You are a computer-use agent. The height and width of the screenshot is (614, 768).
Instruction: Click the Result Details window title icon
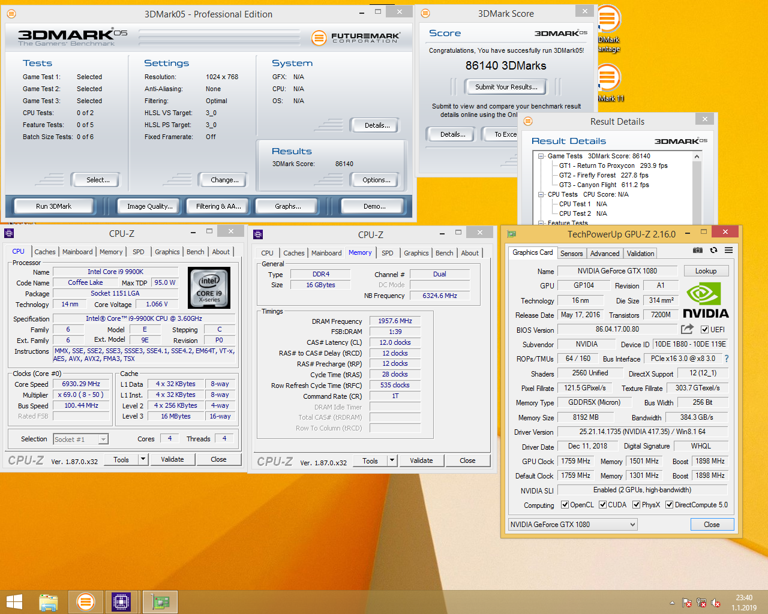click(x=528, y=121)
